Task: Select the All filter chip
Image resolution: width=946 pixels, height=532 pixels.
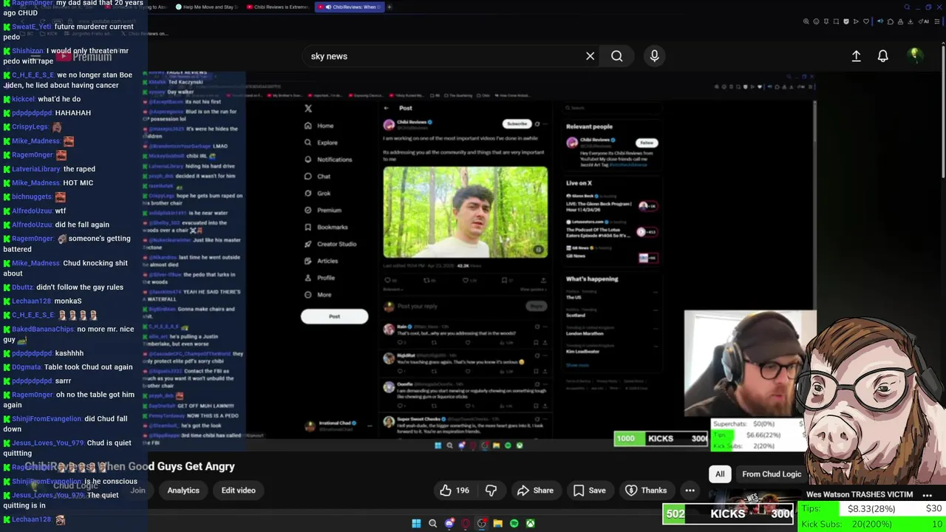Action: point(720,474)
